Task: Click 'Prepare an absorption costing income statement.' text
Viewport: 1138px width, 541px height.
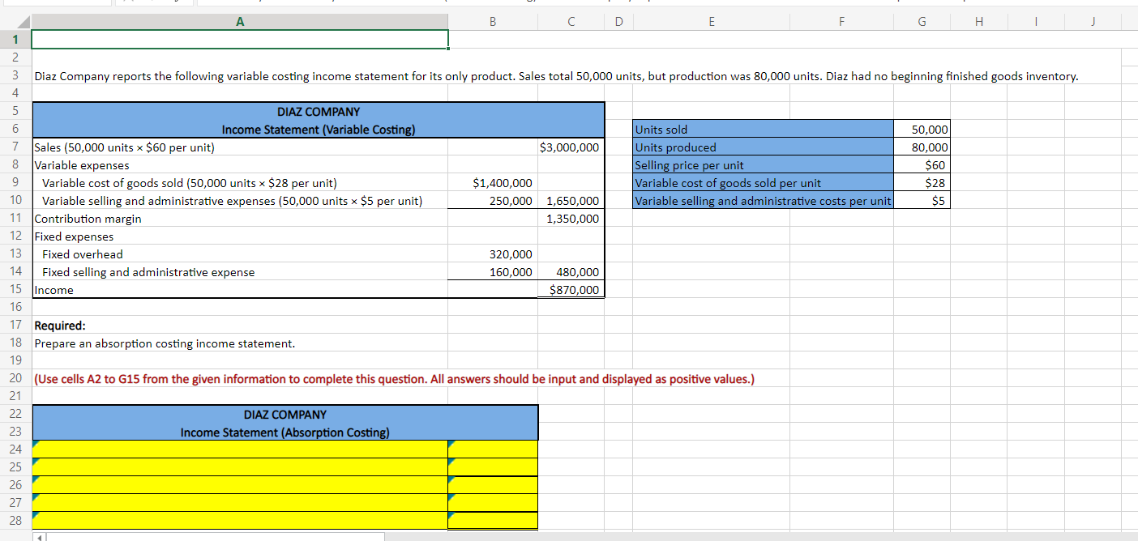Action: (165, 343)
